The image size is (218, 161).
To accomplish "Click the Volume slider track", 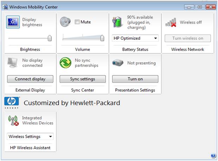I will (x=83, y=38).
